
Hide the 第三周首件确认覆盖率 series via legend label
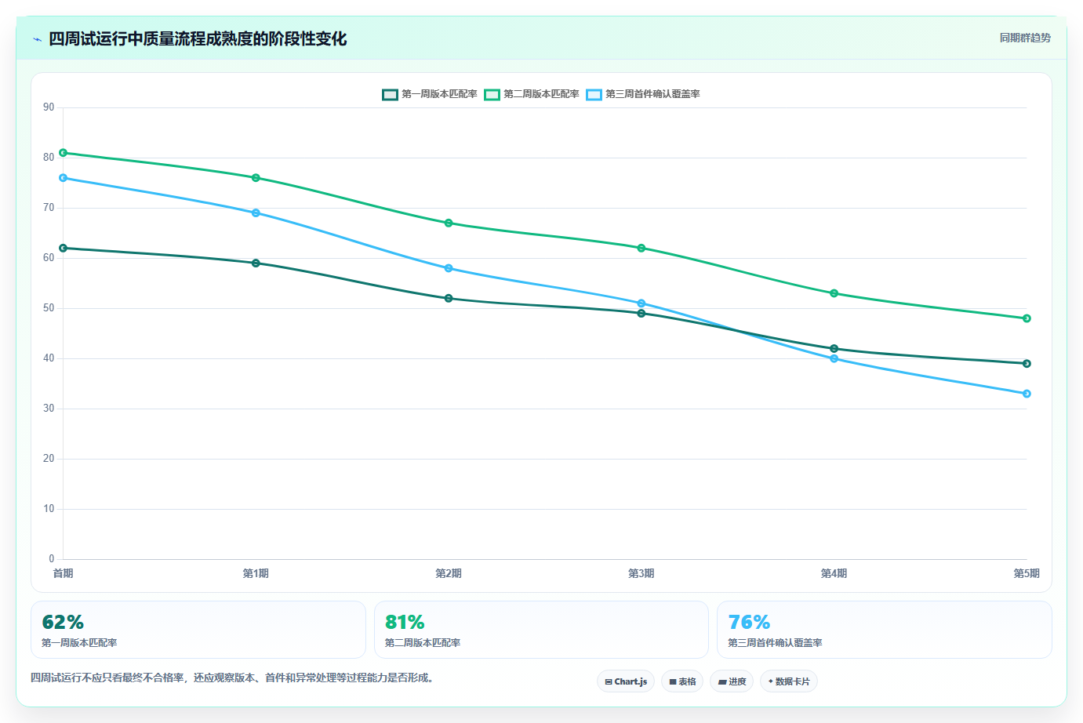[x=652, y=94]
